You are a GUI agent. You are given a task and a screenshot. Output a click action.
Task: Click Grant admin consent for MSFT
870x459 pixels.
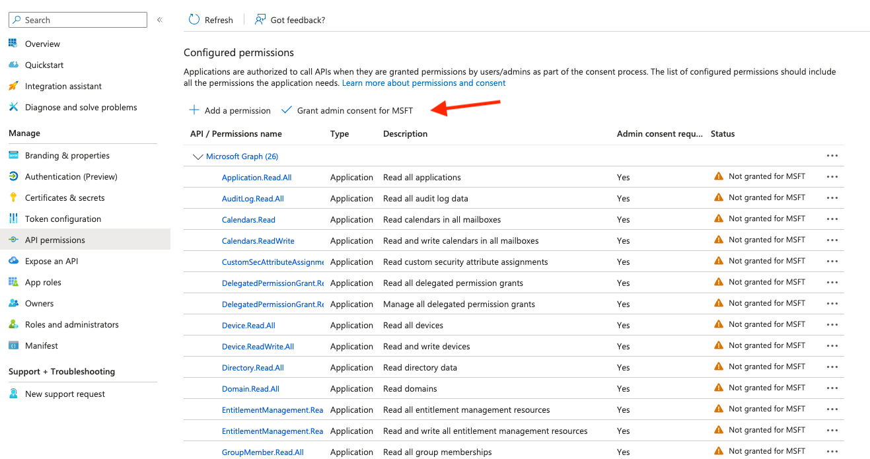click(x=347, y=110)
